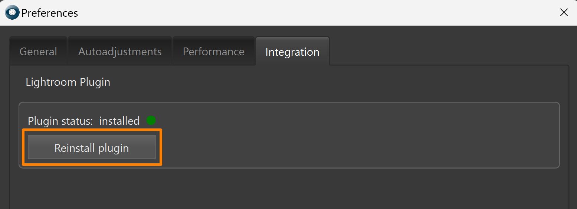Screen dimensions: 577x209
Task: Click the 'installed' status text
Action: click(119, 121)
